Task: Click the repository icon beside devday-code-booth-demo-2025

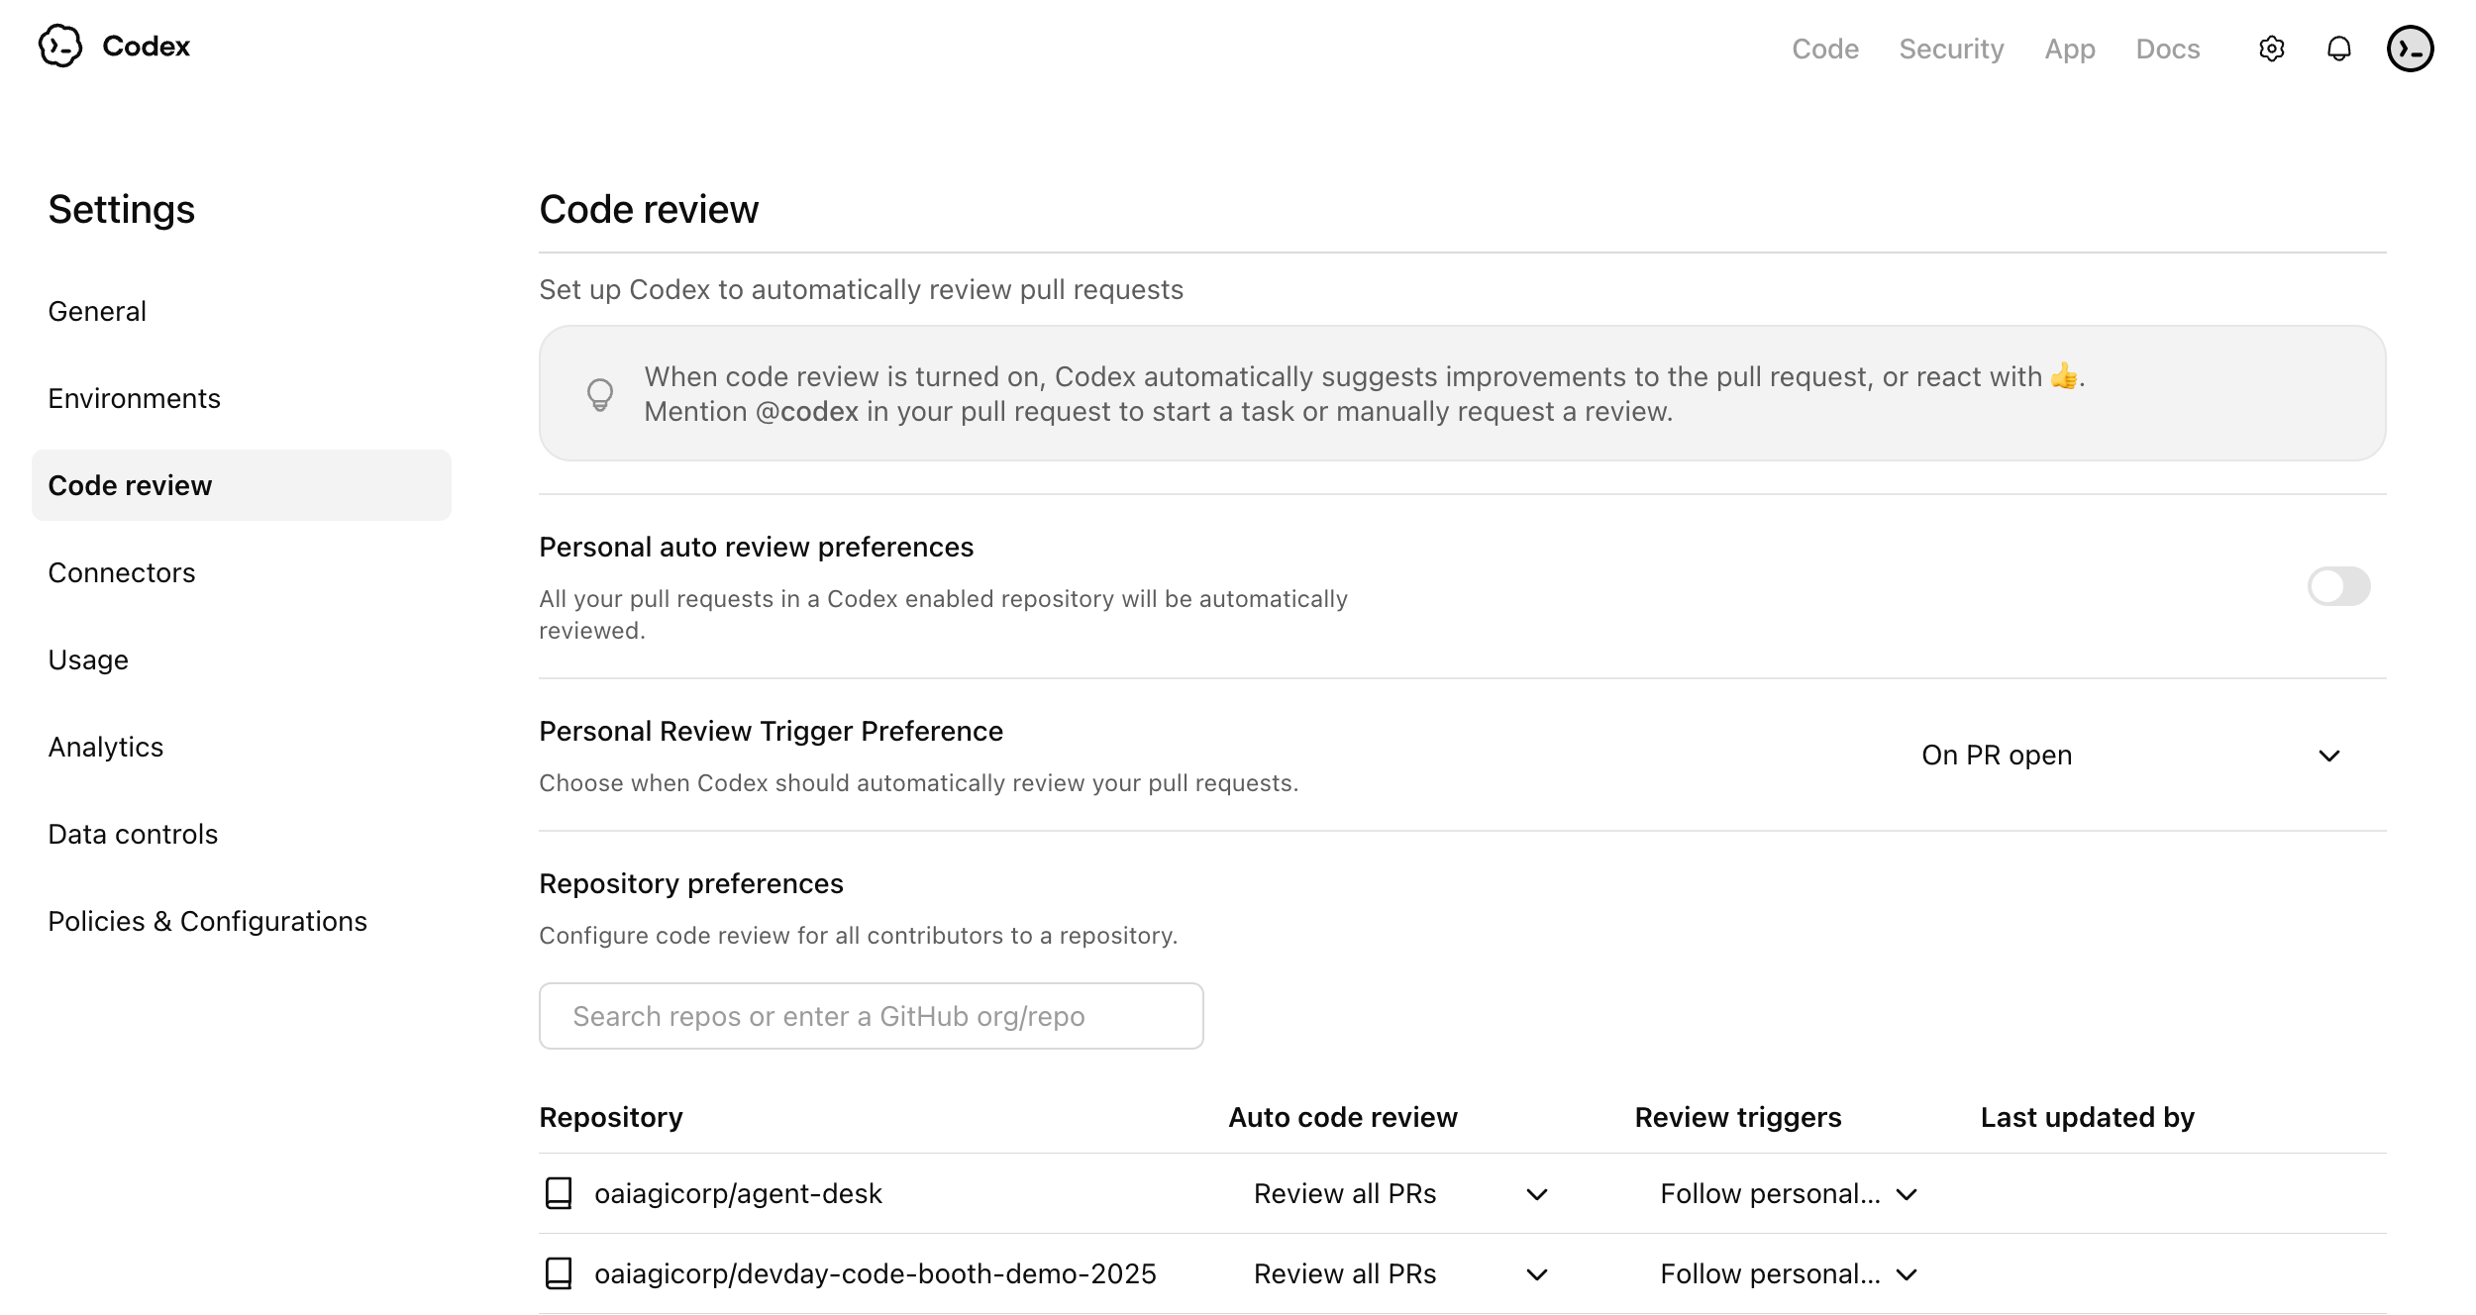Action: click(x=559, y=1274)
